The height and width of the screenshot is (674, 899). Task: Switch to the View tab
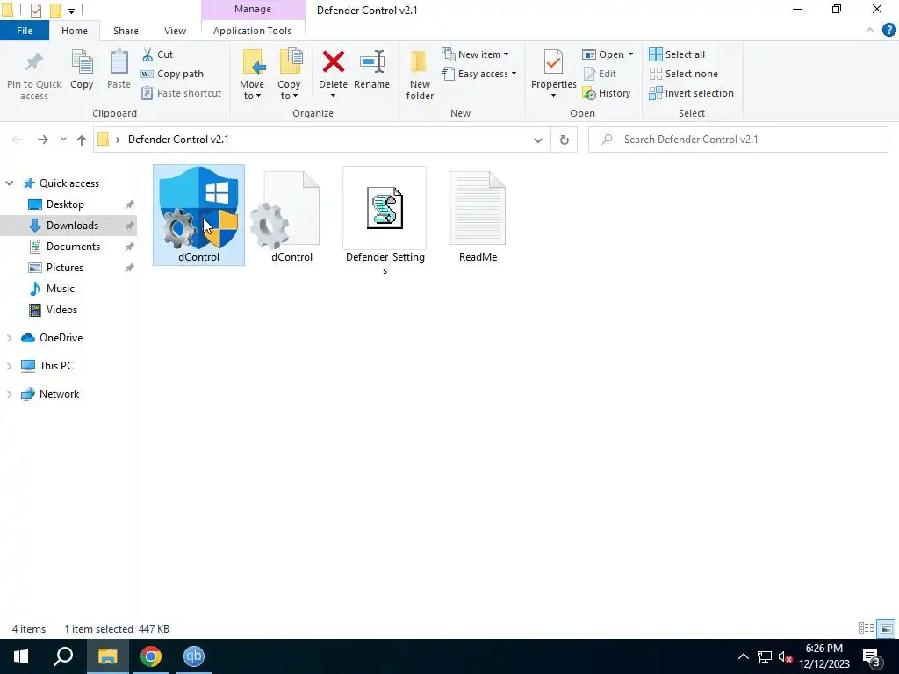point(175,31)
